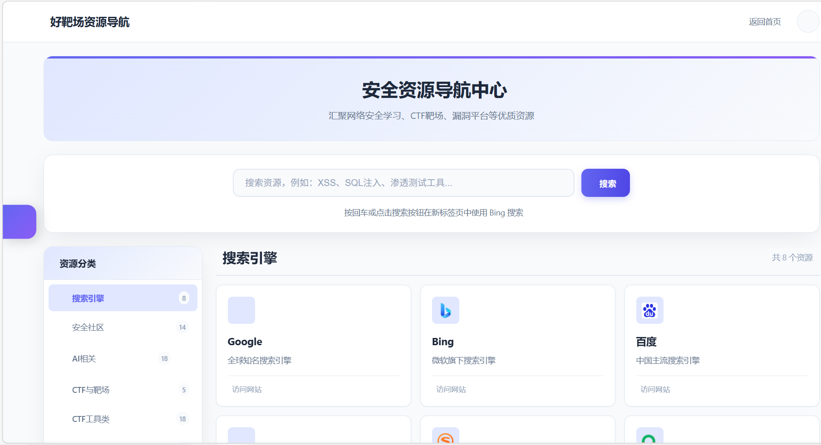Click the purple floating side tab
This screenshot has width=821, height=445.
coord(20,222)
